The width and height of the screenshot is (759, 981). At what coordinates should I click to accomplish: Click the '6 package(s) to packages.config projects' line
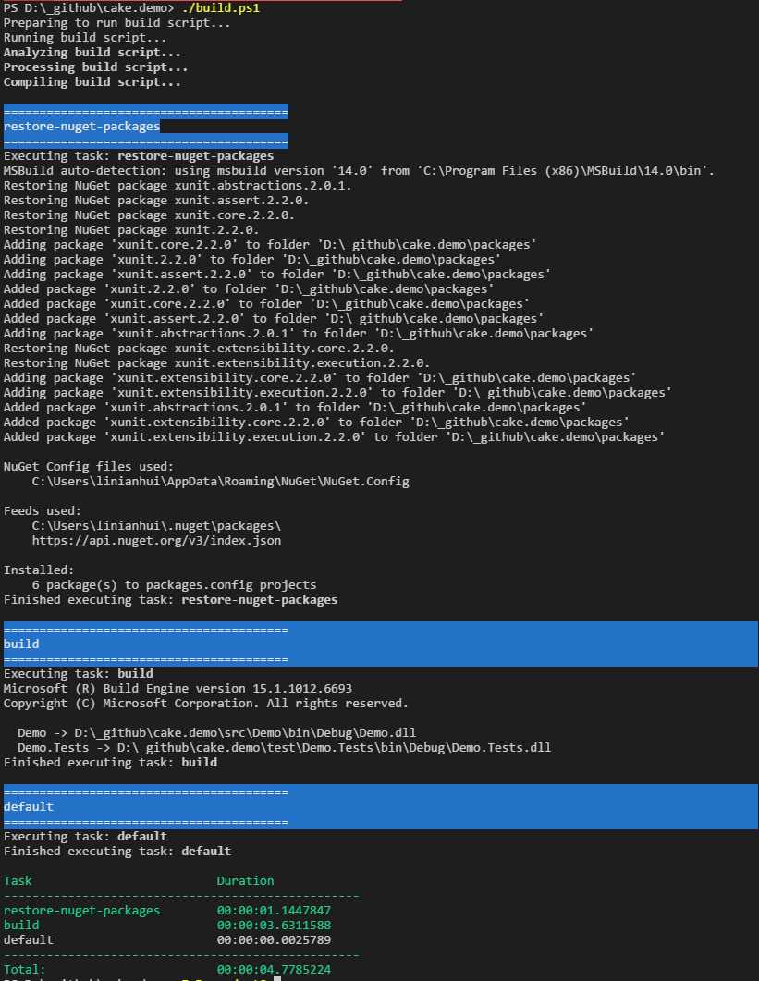tap(174, 585)
